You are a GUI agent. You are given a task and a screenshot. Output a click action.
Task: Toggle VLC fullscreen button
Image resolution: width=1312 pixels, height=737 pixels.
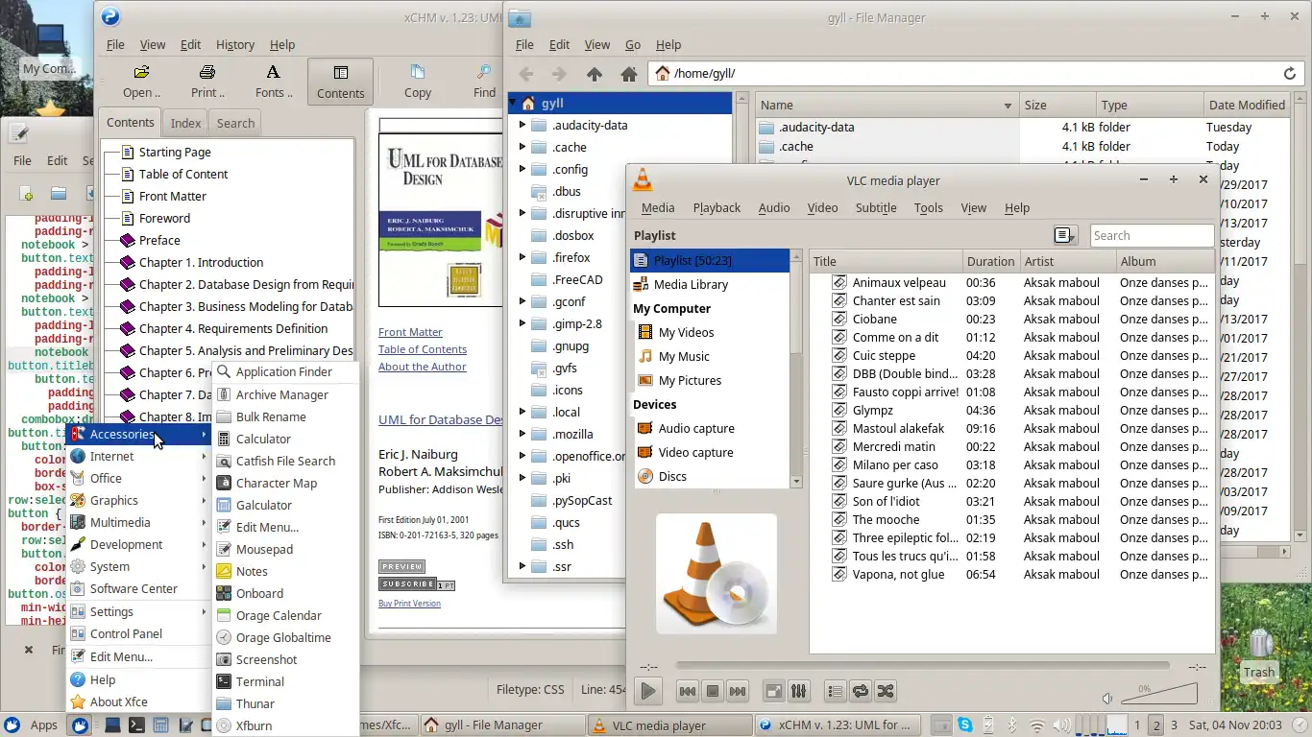(x=774, y=691)
